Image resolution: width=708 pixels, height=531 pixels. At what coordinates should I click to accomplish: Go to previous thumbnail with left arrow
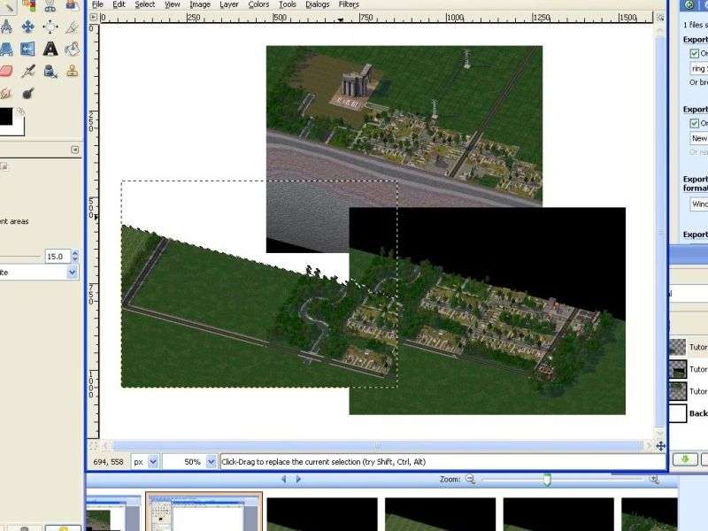coord(284,479)
